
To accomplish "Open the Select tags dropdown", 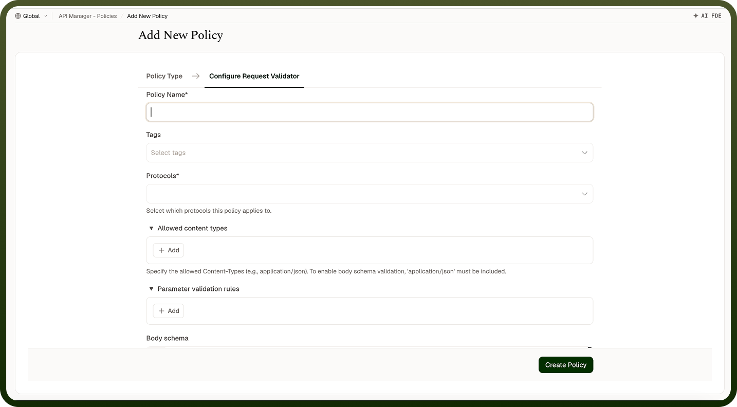I will [x=370, y=153].
